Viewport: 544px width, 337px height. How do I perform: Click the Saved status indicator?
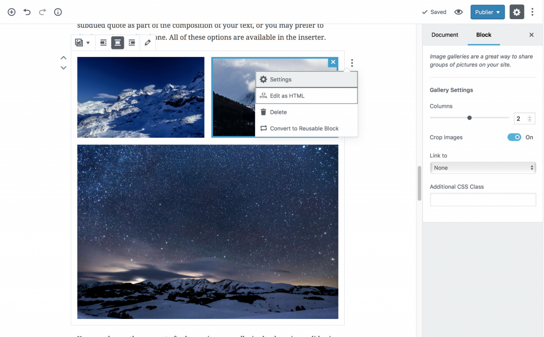coord(434,12)
